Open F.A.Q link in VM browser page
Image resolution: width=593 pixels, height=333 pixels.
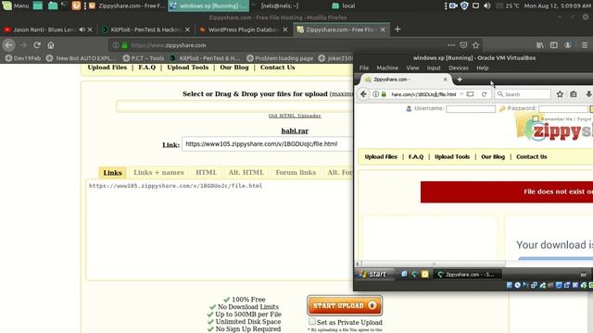point(416,156)
